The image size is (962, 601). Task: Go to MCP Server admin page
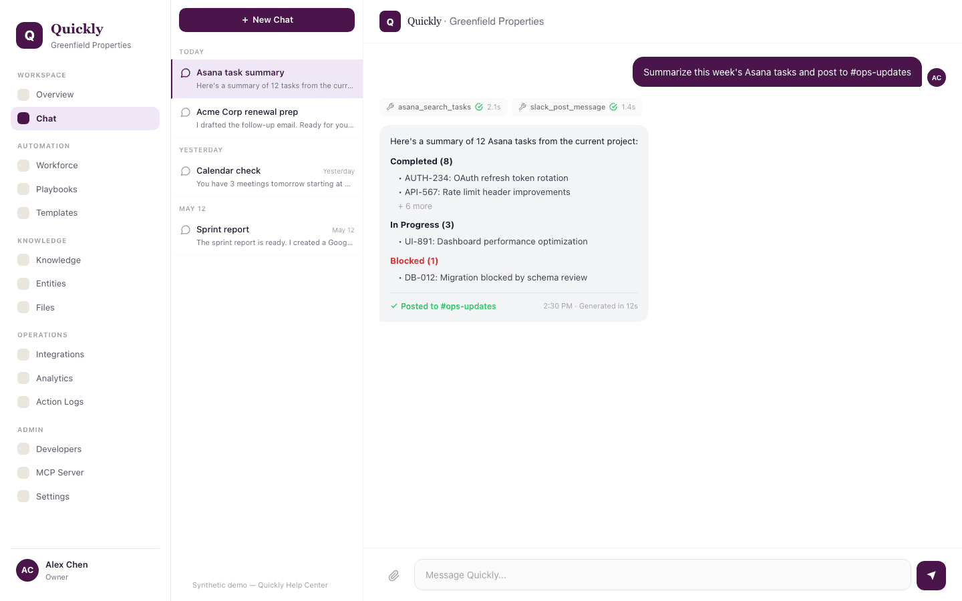(85, 473)
